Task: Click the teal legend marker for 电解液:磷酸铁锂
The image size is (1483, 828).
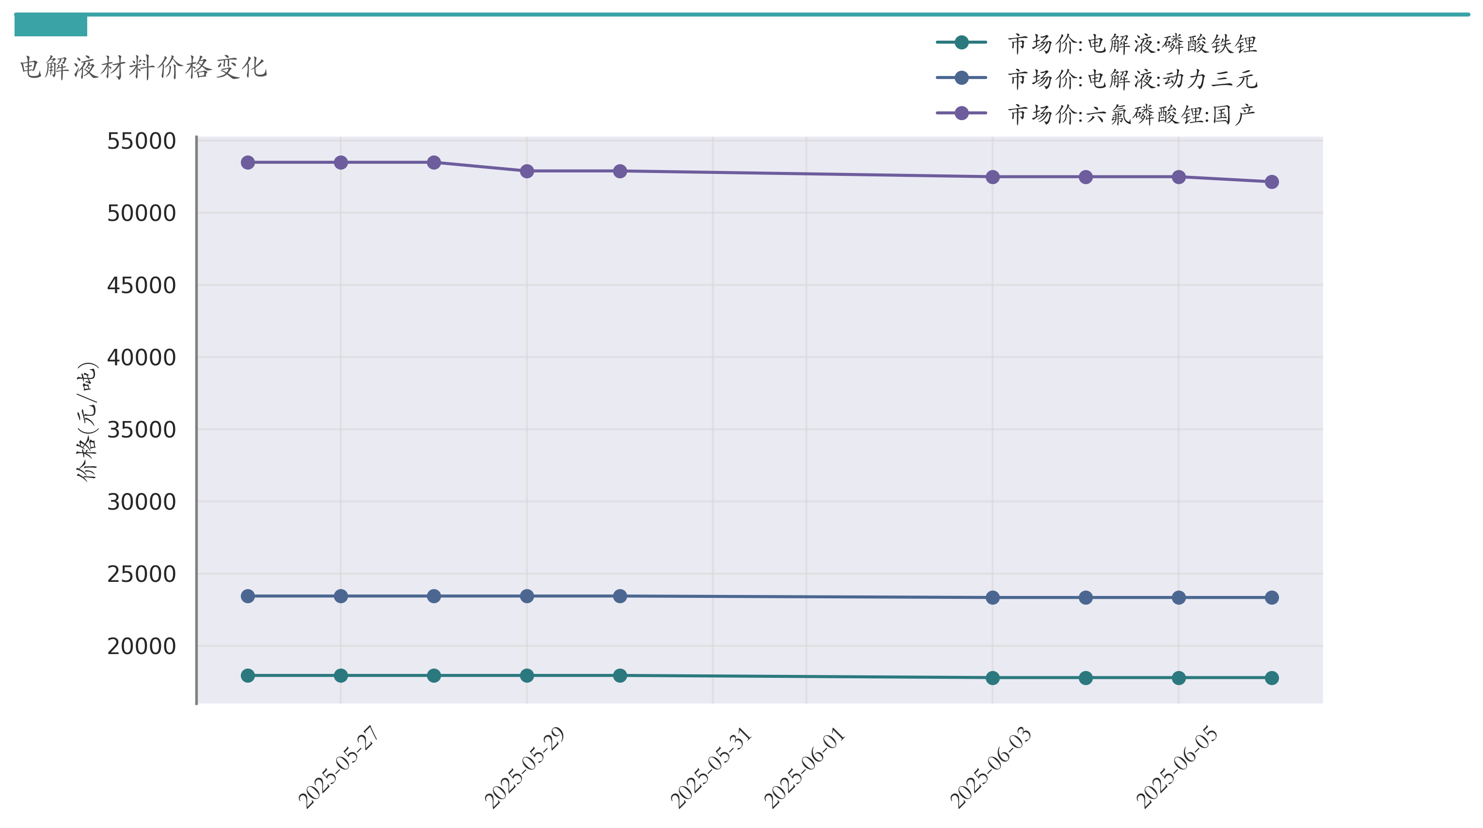Action: click(961, 42)
